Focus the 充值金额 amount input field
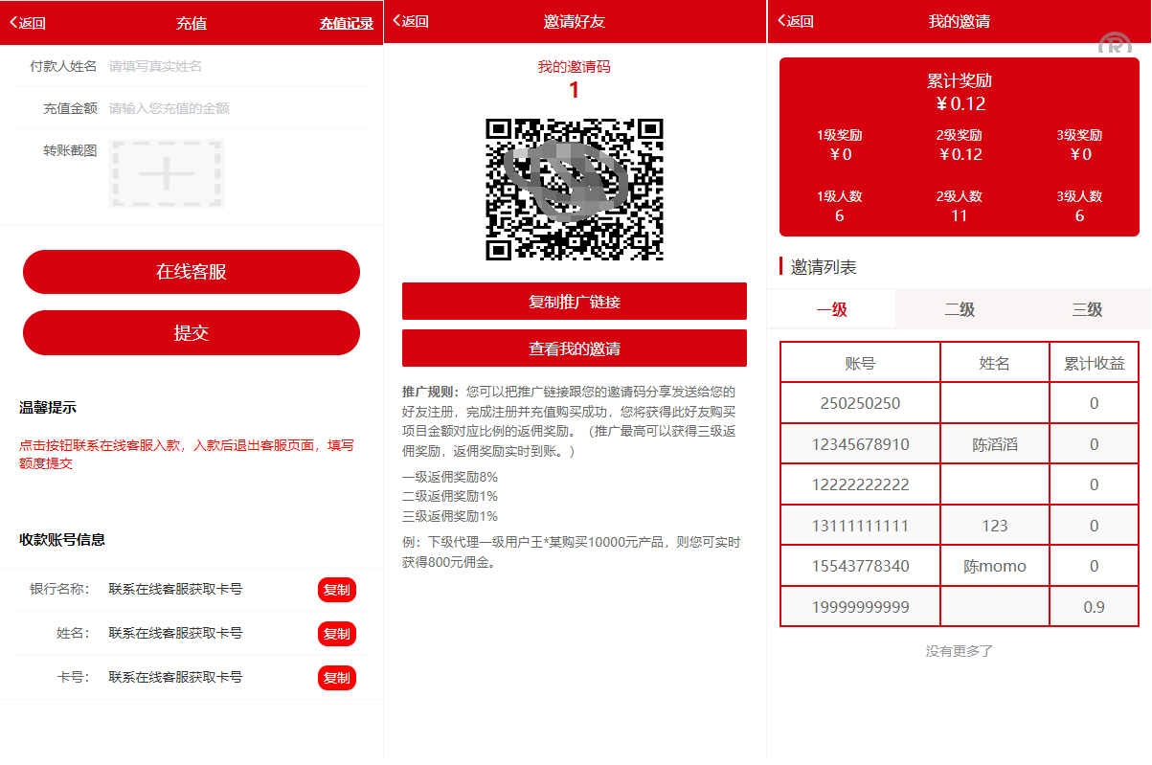 coord(235,108)
